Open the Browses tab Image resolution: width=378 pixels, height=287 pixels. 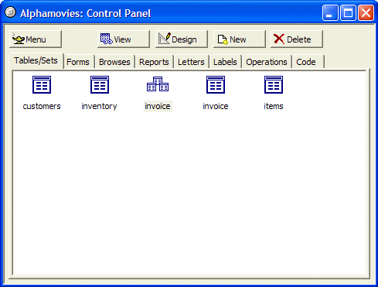tap(114, 62)
